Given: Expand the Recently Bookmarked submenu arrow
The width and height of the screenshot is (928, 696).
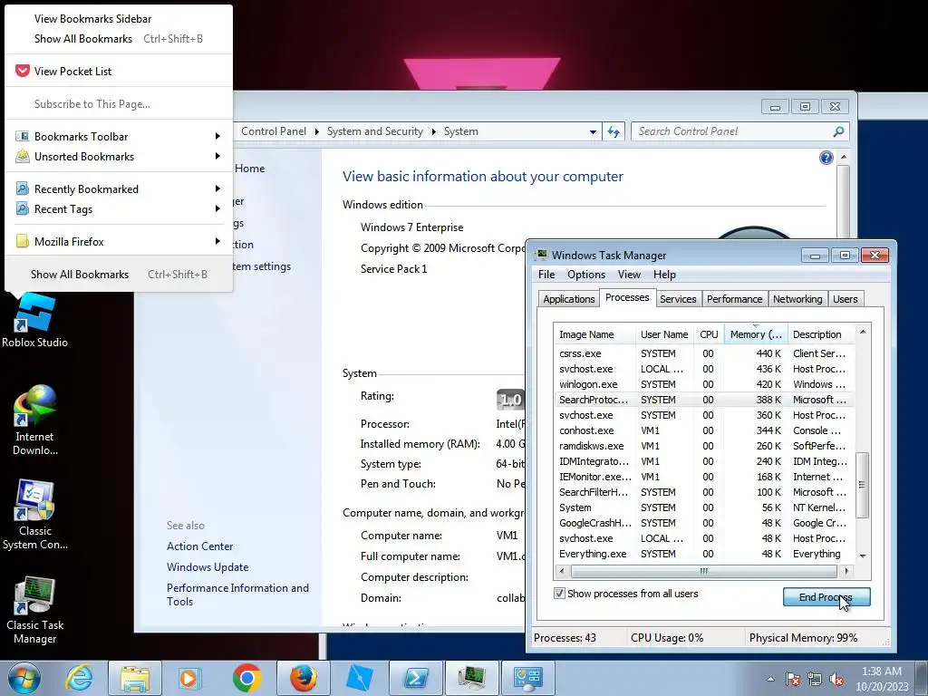Looking at the screenshot, I should (x=217, y=188).
